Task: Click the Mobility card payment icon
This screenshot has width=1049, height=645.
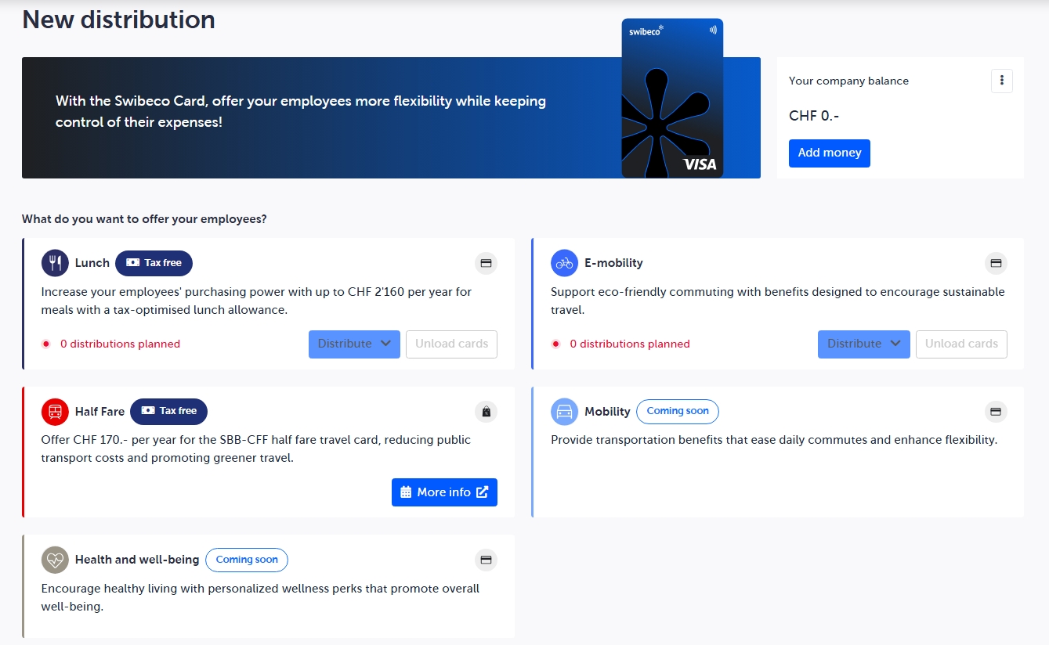Action: click(x=996, y=412)
